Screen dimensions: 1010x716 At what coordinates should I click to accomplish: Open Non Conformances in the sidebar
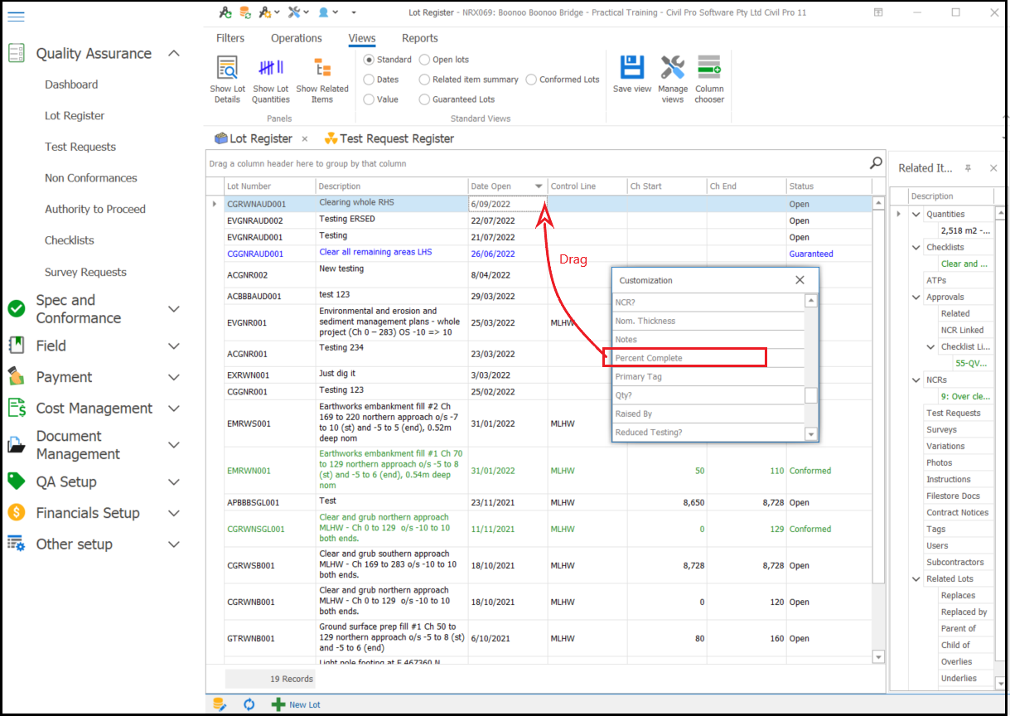click(91, 178)
